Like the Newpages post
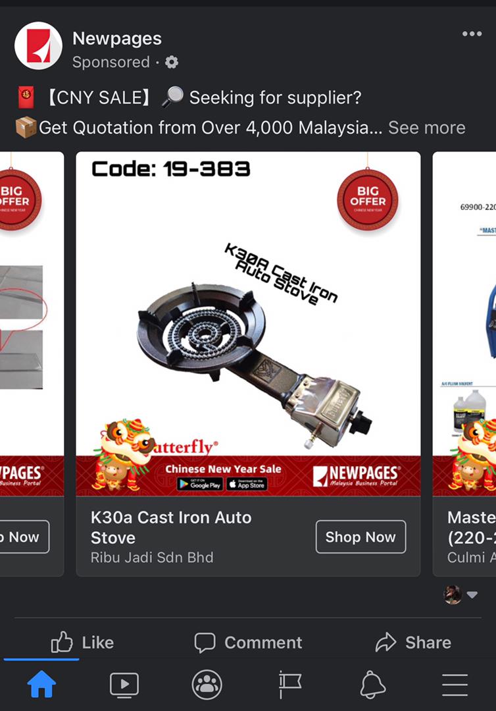496x711 pixels. [x=82, y=642]
